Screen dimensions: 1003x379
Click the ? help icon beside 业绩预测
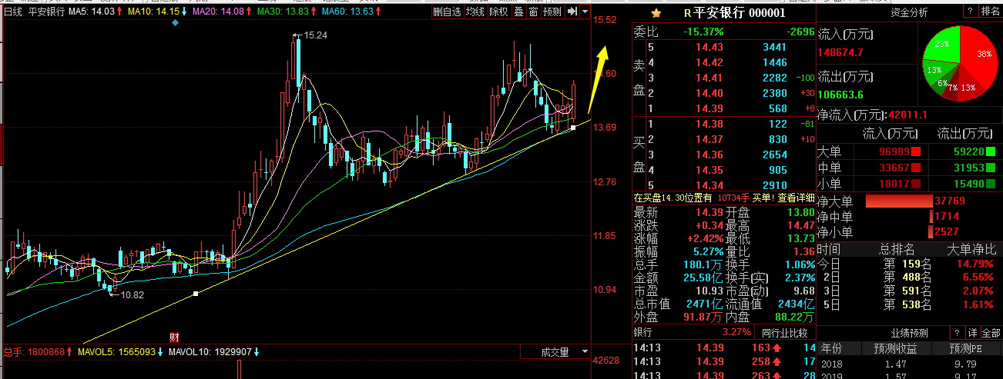[x=957, y=333]
